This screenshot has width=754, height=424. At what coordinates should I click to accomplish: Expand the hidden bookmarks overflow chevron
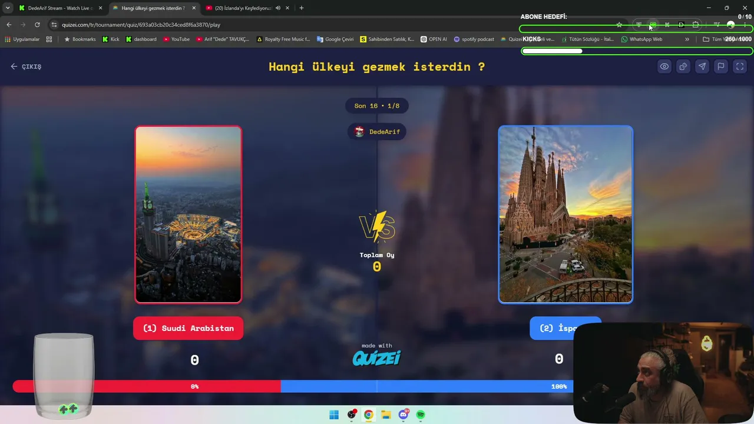tap(687, 39)
